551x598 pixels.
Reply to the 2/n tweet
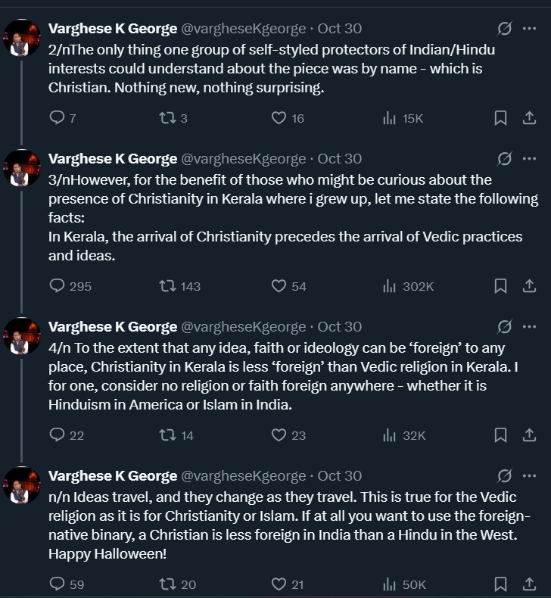[x=58, y=118]
